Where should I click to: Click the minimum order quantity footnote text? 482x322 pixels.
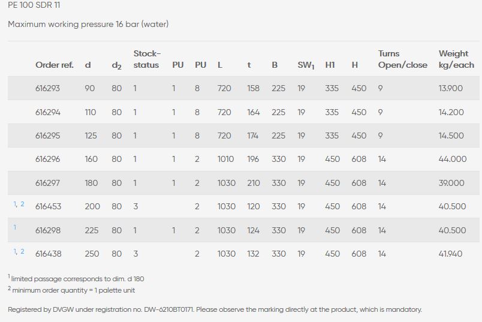tap(73, 290)
